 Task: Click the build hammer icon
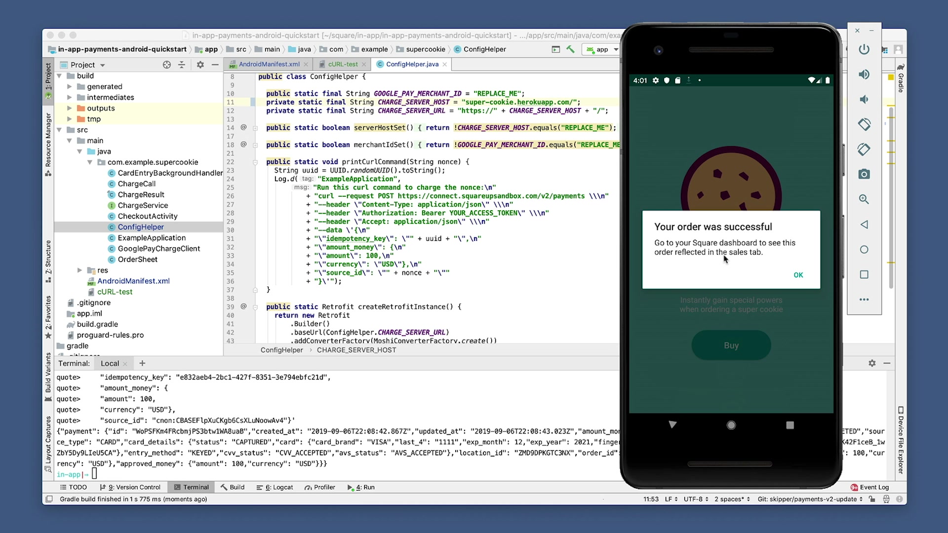pyautogui.click(x=570, y=49)
